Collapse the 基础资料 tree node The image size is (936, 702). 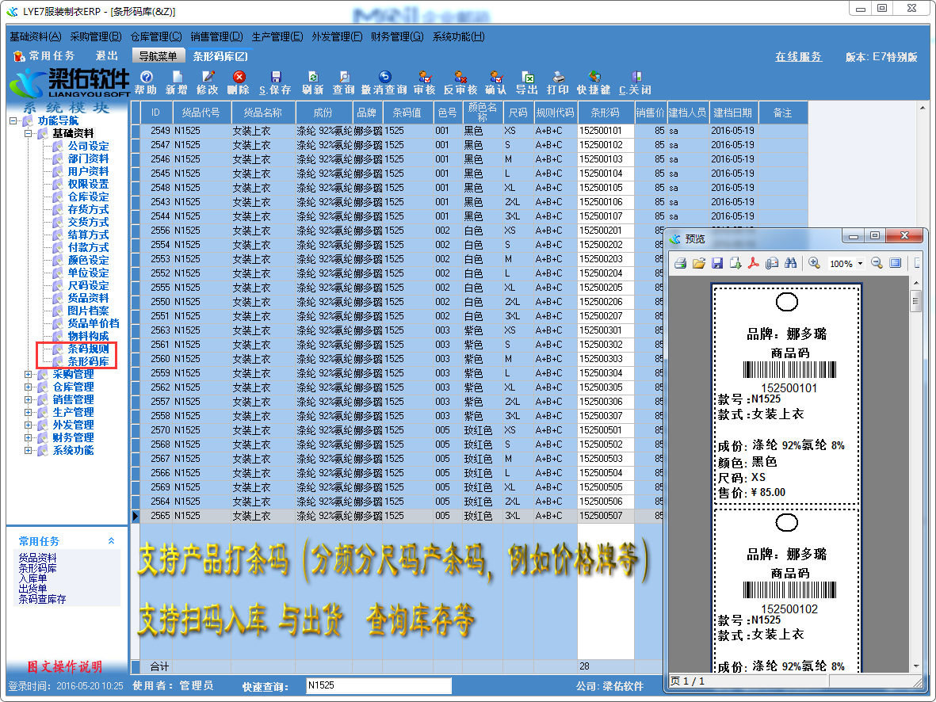28,133
